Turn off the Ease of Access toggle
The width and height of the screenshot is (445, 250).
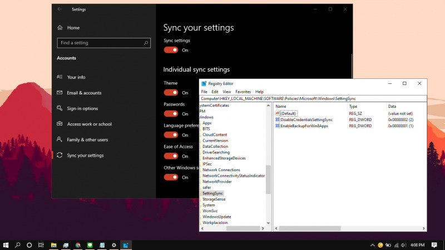[171, 156]
